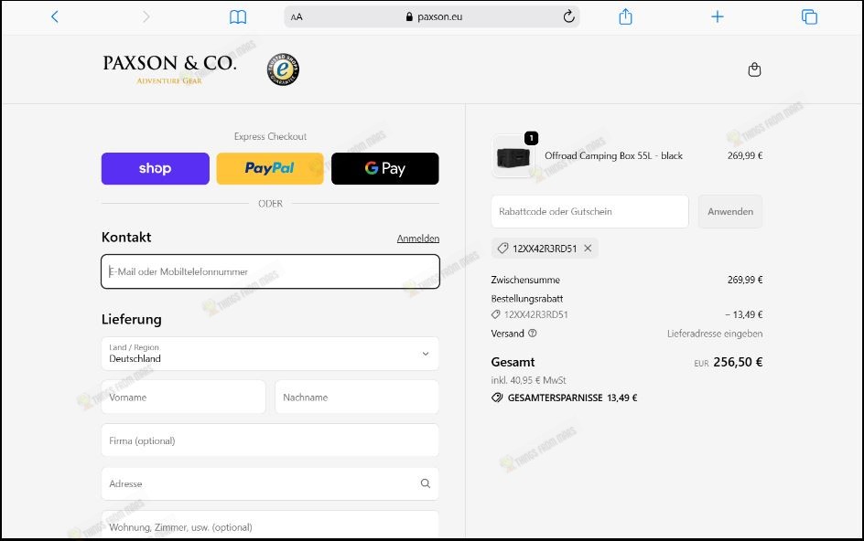The width and height of the screenshot is (864, 541).
Task: Open Safari bookmarks sidebar icon
Action: tap(238, 16)
